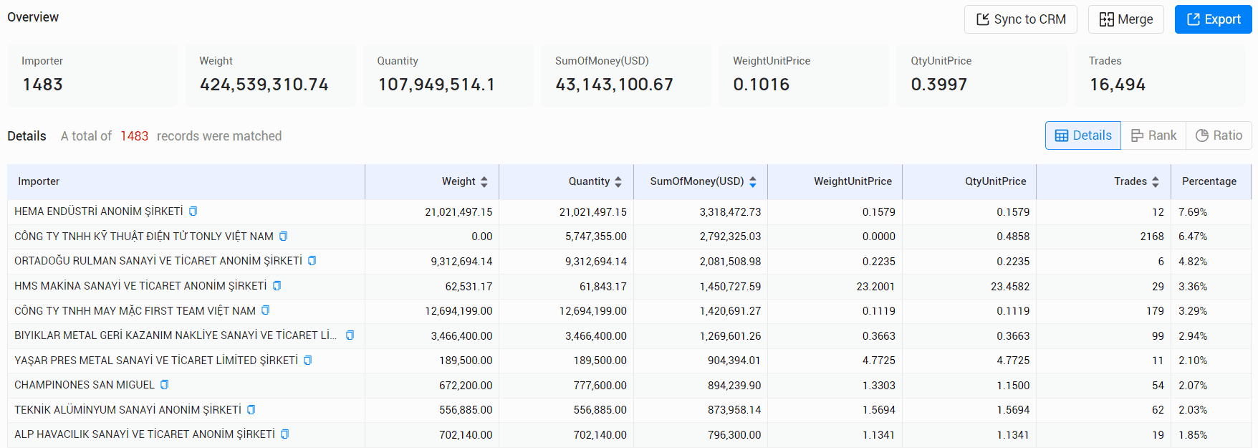Select WeightUnitPrice card value 0.1016
1258x448 pixels.
coord(761,85)
